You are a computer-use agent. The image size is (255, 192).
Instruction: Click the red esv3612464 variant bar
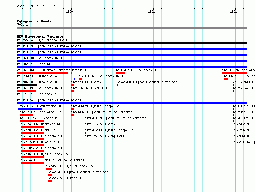point(44,73)
